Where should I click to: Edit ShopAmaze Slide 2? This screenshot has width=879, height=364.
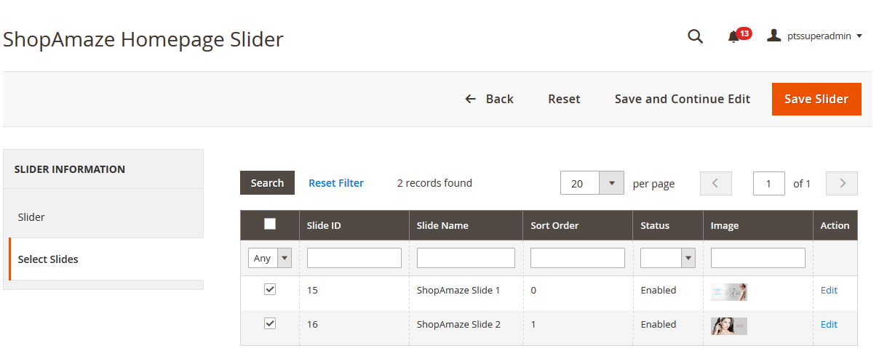829,324
